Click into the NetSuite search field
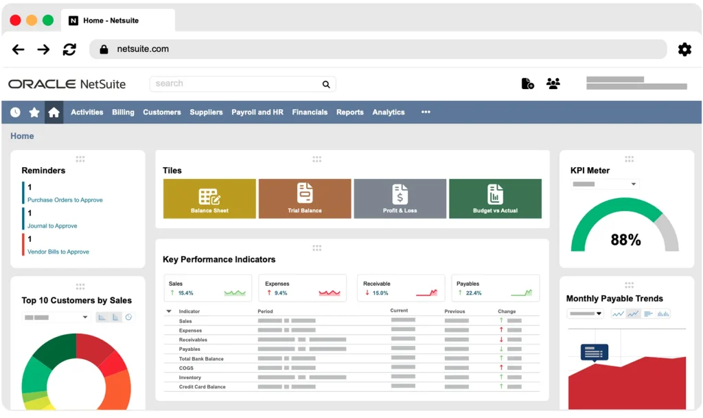The width and height of the screenshot is (703, 418). 242,84
